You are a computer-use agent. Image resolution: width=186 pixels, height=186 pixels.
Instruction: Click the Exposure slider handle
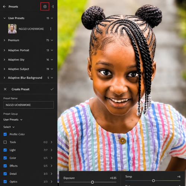pyautogui.click(x=92, y=182)
